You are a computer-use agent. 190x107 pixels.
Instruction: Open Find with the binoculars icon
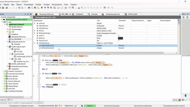(29, 8)
